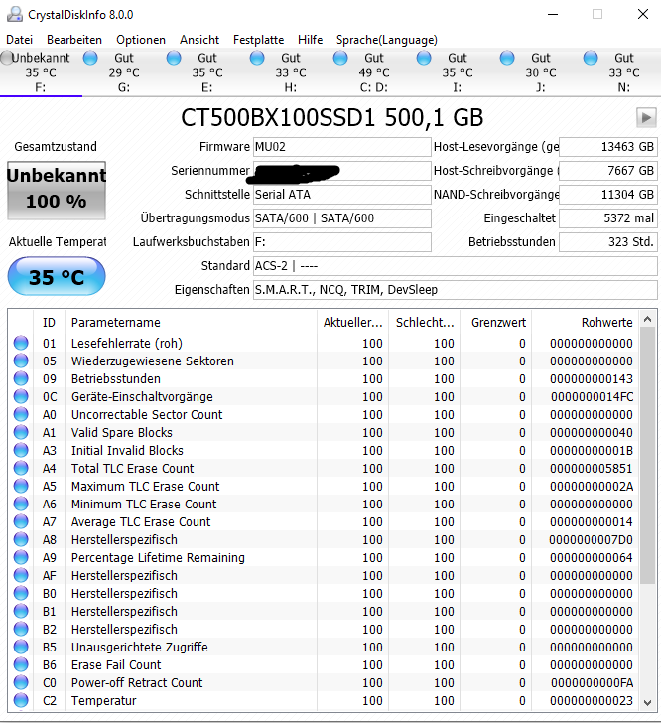Click the Grenzwert column header
The width and height of the screenshot is (661, 723).
tap(496, 323)
